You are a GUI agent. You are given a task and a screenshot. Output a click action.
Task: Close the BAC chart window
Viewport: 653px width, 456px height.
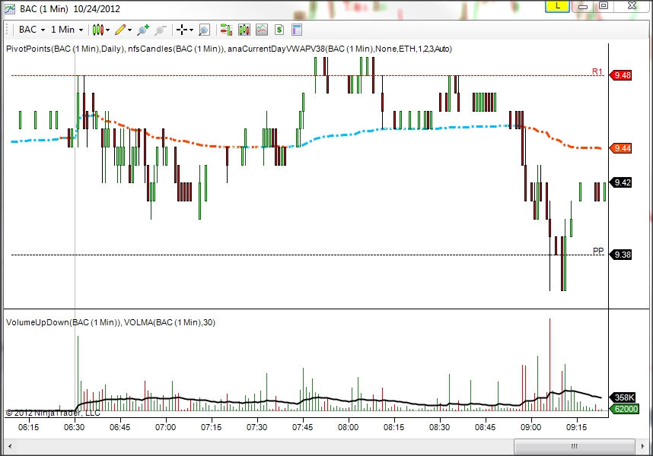click(x=632, y=6)
